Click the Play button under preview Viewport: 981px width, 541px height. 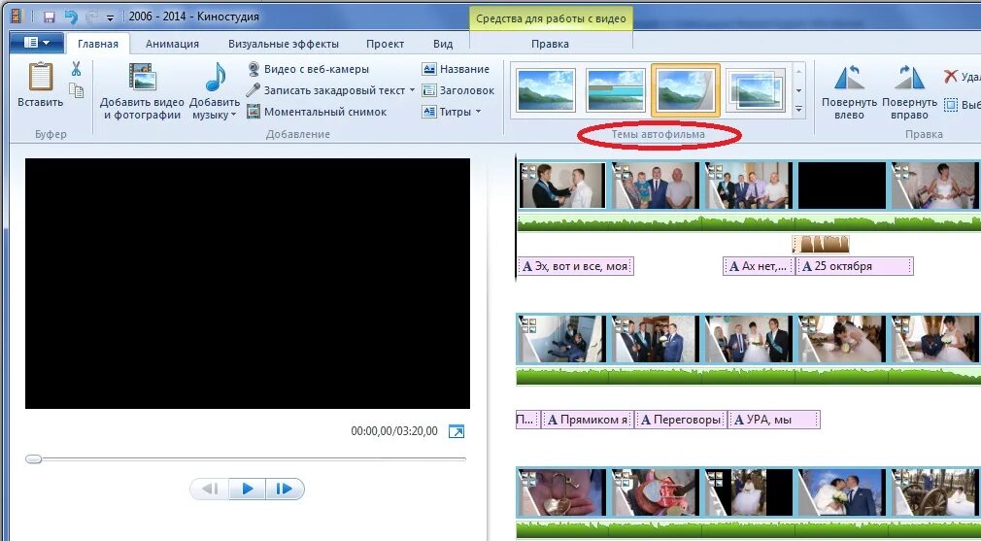(x=247, y=489)
